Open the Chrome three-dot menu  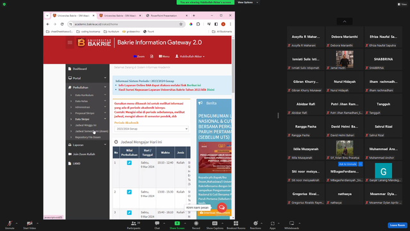click(231, 24)
